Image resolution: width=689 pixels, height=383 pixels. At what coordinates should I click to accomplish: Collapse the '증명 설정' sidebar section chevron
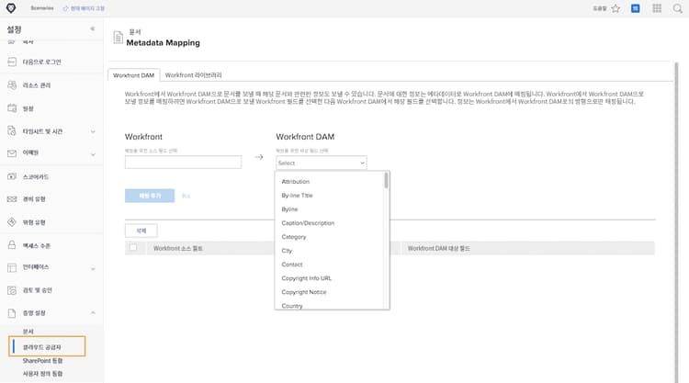tap(93, 312)
